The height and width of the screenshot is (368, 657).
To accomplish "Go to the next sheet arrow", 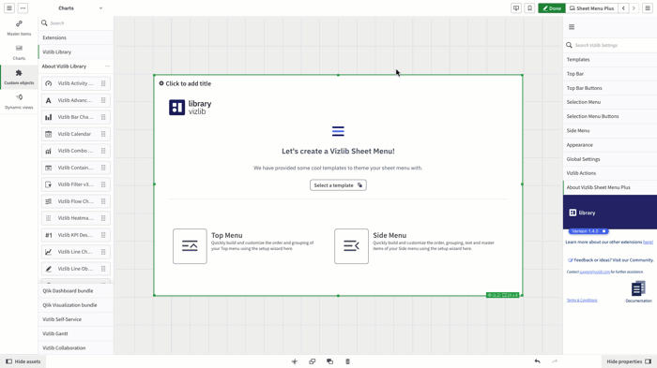I will [634, 7].
